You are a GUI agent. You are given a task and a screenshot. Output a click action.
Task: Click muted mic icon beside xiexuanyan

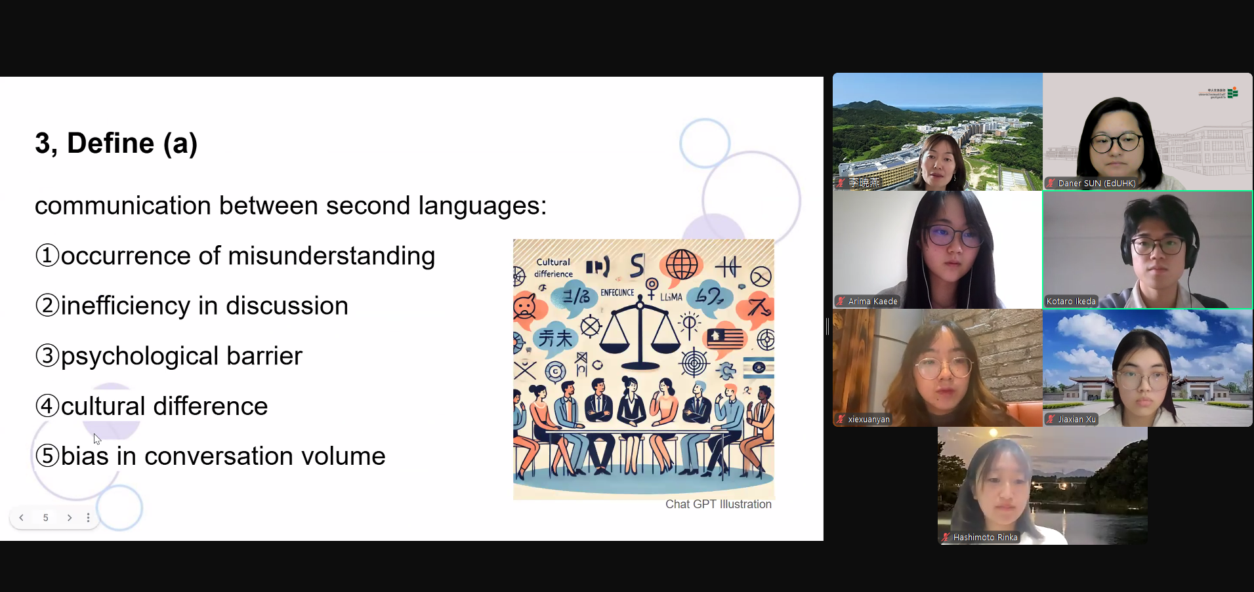[841, 420]
